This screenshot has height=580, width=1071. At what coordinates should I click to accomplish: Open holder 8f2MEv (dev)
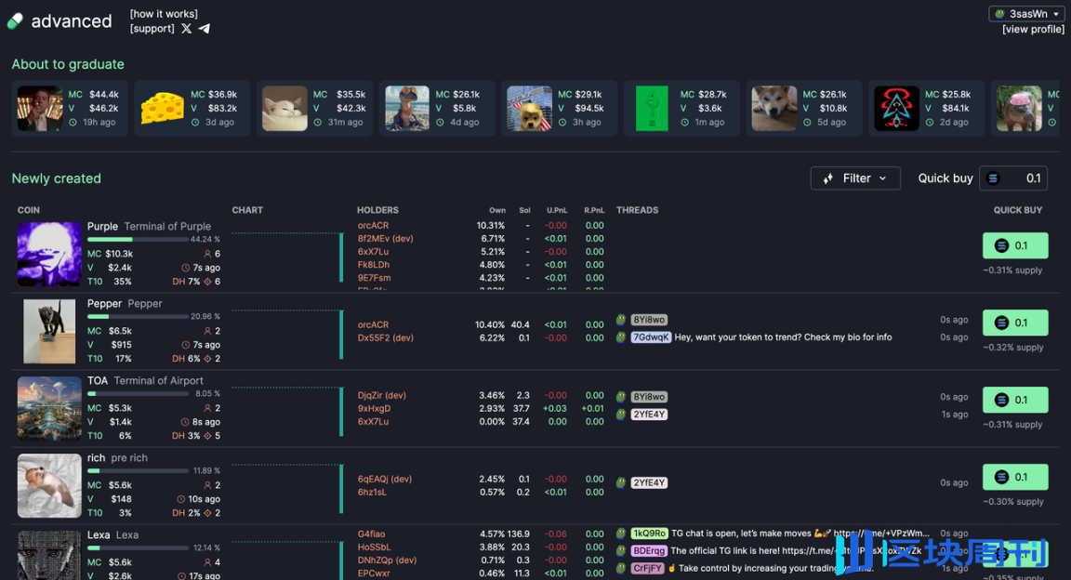point(385,239)
